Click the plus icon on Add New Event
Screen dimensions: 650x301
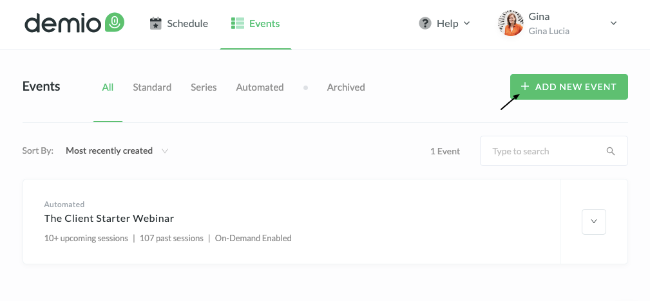[x=525, y=87]
